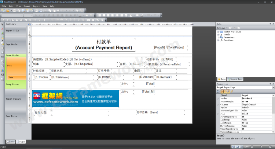Open the Insert menu
Screen dimensions: 275x149
coord(27,6)
